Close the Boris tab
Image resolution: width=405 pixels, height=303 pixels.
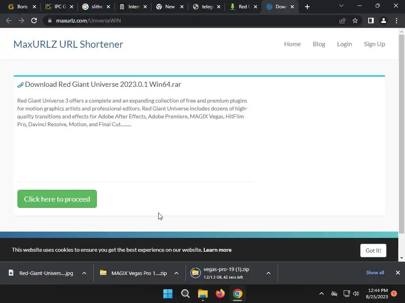[34, 7]
